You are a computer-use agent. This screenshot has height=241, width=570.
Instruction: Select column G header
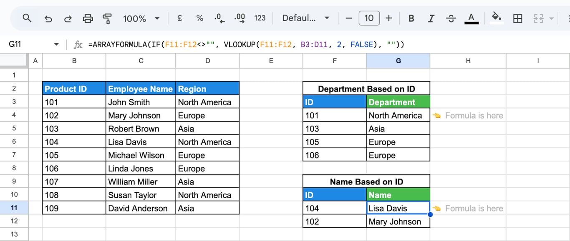coord(398,61)
